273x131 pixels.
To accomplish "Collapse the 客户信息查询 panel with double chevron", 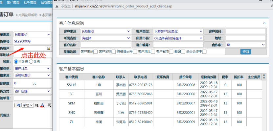I will point(264,23).
